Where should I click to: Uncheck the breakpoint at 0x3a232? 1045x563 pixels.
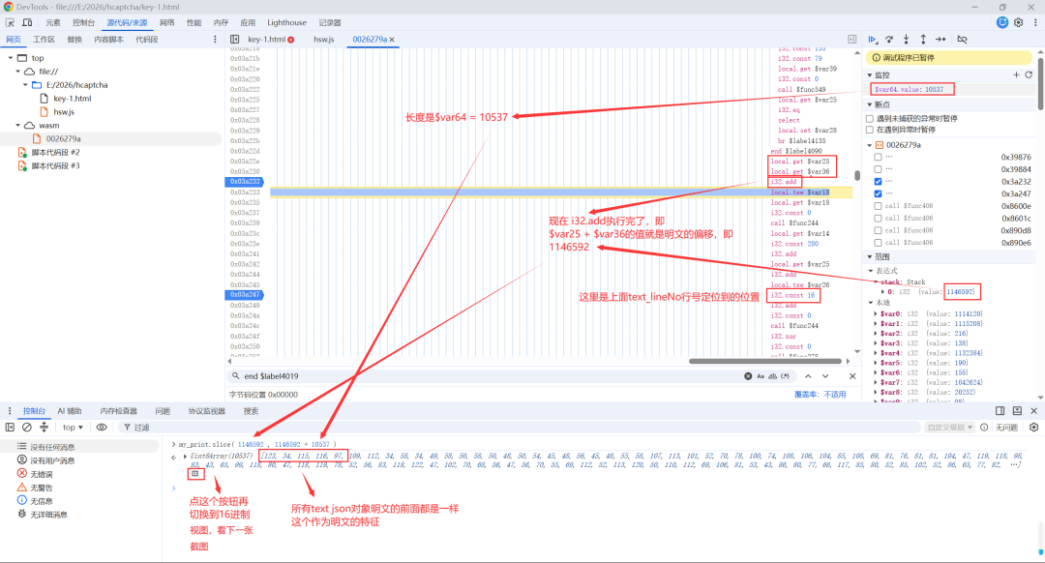tap(878, 181)
